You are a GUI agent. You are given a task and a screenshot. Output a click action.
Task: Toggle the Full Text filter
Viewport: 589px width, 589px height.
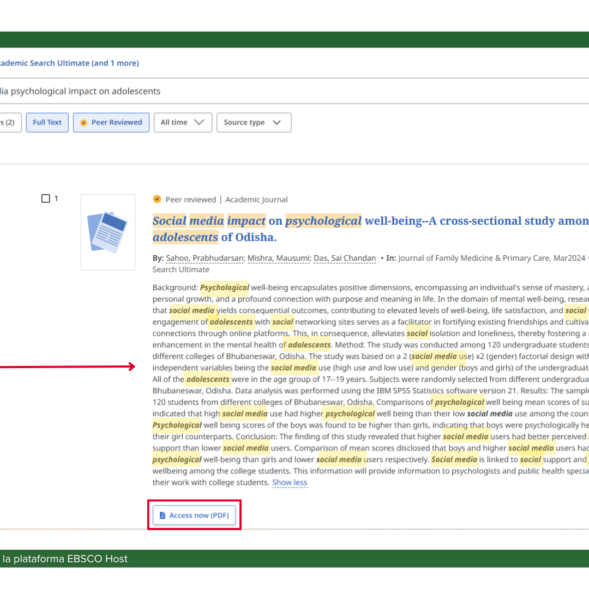(47, 123)
